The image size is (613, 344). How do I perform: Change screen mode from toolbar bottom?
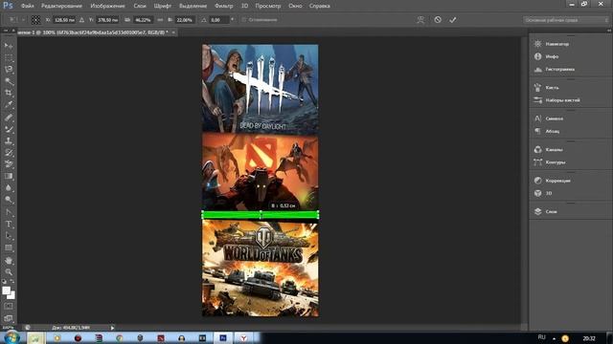tap(9, 318)
